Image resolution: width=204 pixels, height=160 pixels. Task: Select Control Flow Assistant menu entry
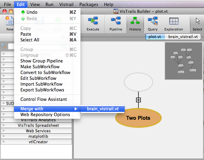coord(44,99)
